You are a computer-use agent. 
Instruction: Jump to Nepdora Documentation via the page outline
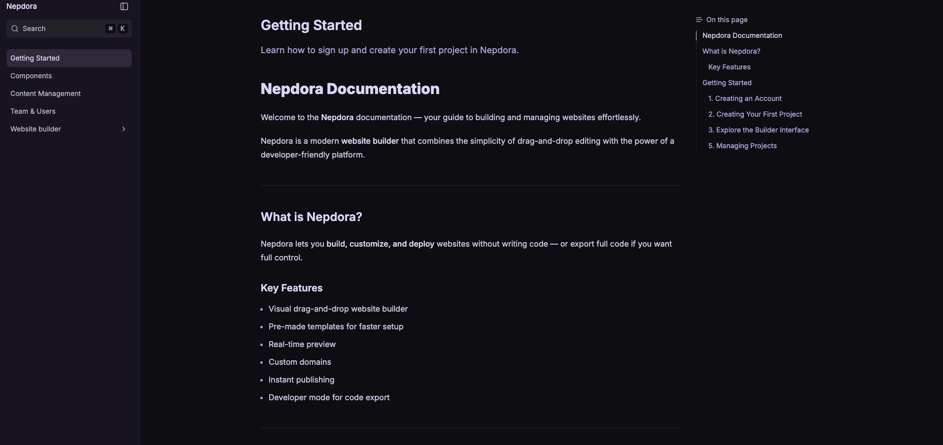[742, 35]
